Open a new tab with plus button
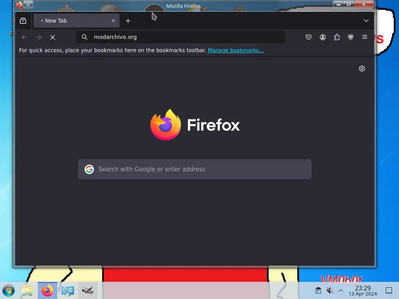This screenshot has height=299, width=399. (128, 21)
